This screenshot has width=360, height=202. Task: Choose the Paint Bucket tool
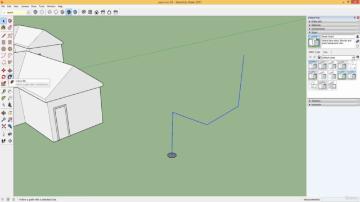(x=3, y=27)
